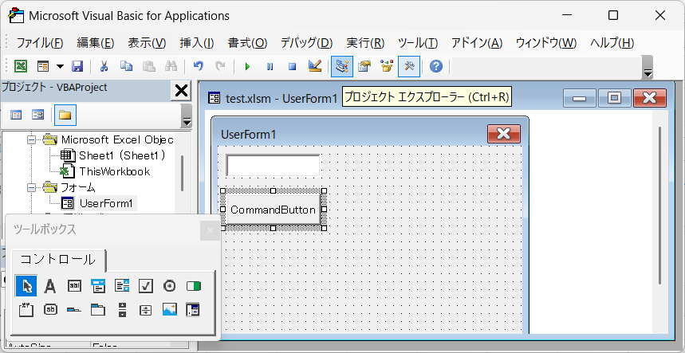Viewport: 685px width, 353px height.
Task: Select the ListBox tool in toolbox
Action: coord(122,286)
